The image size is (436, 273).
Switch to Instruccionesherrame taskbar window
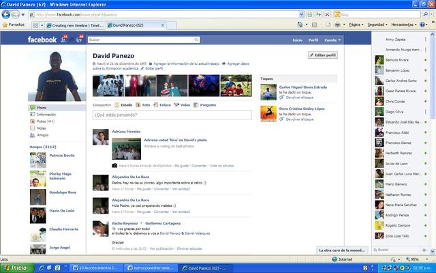click(150, 268)
